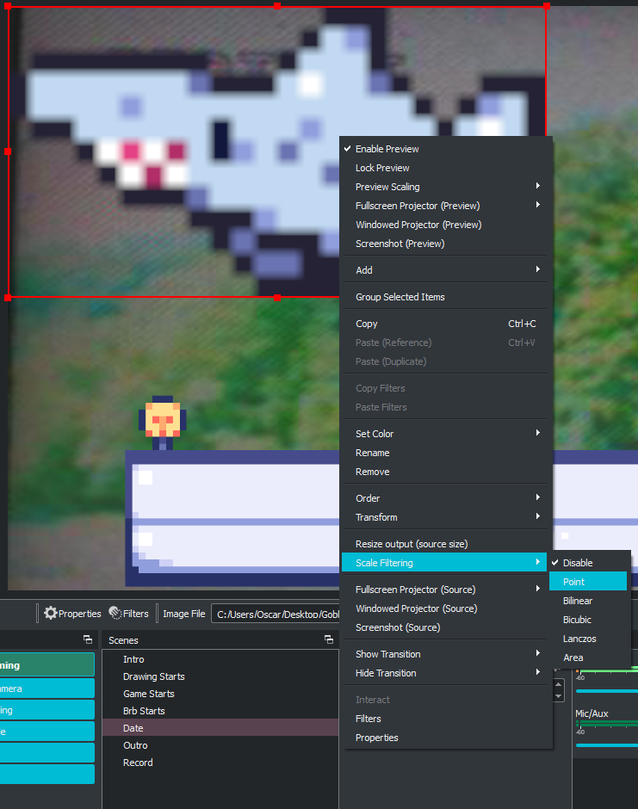Choose Bilinear scale filtering
Screen dimensions: 638x809
588,601
